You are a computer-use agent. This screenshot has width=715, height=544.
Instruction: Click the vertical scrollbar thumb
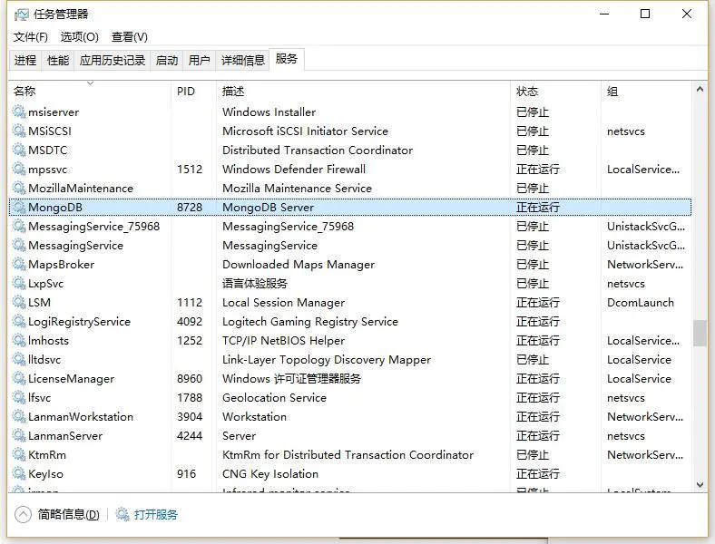pyautogui.click(x=700, y=333)
